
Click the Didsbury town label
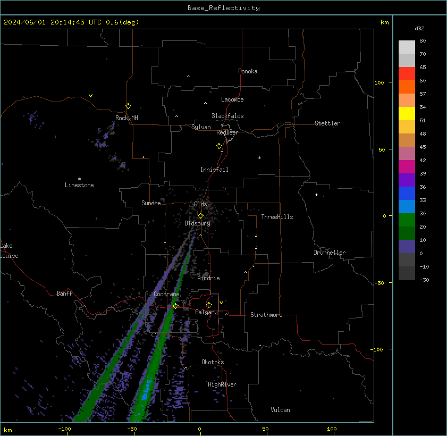(x=197, y=223)
